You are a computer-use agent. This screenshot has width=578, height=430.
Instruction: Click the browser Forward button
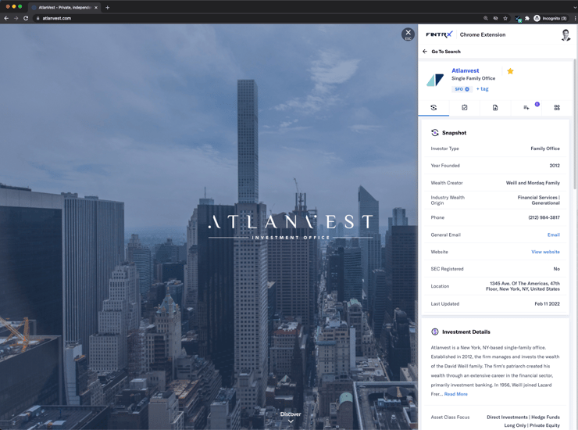pyautogui.click(x=16, y=18)
